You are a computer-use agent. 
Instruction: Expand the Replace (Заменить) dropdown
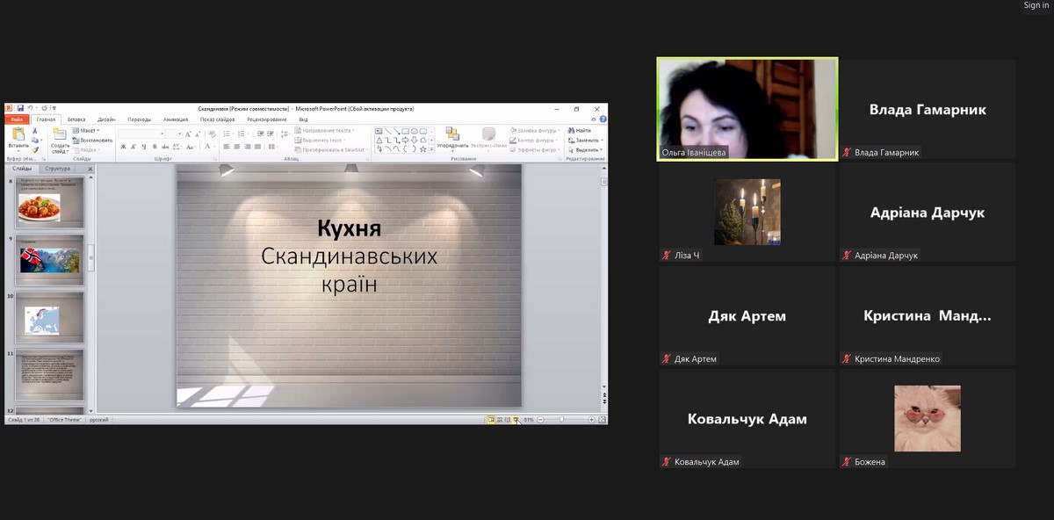tap(587, 140)
